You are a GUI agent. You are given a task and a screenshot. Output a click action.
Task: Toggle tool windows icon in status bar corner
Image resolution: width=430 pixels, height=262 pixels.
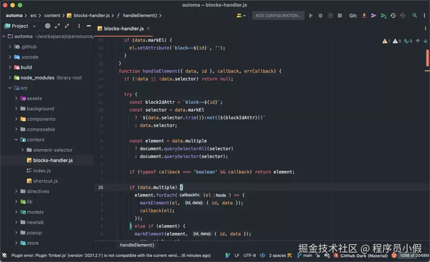pyautogui.click(x=4, y=255)
